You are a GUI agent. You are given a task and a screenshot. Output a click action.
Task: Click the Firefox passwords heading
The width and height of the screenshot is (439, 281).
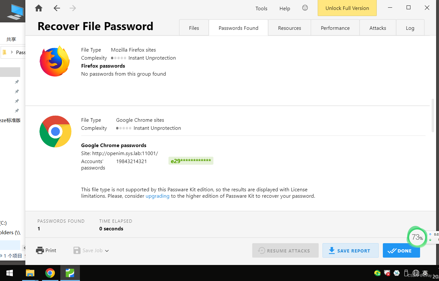(x=103, y=66)
